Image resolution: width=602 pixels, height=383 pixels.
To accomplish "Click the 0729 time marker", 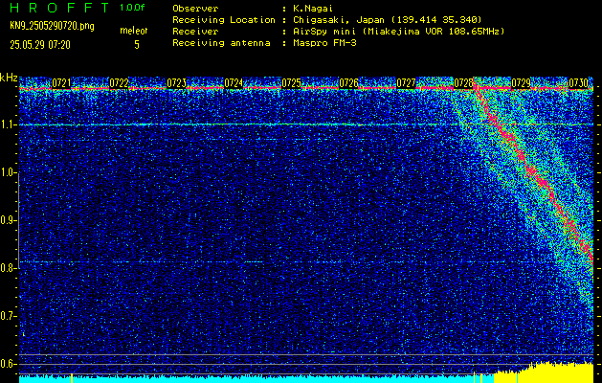I will (521, 83).
